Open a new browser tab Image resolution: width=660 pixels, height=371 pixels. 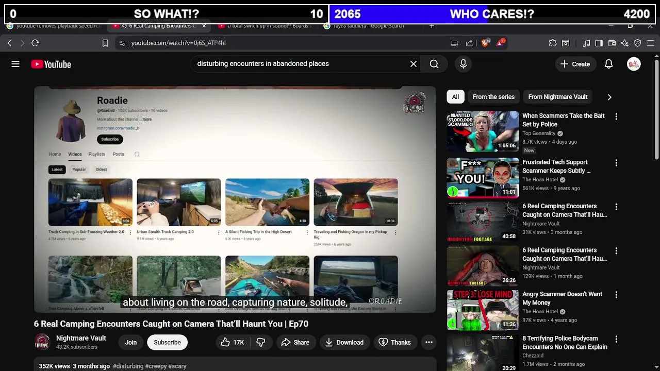pos(432,26)
